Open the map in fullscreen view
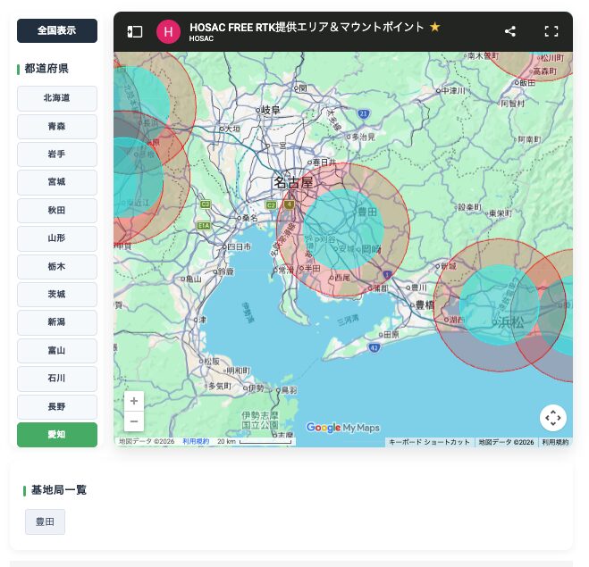Screen dimensions: 589x567 click(x=551, y=31)
